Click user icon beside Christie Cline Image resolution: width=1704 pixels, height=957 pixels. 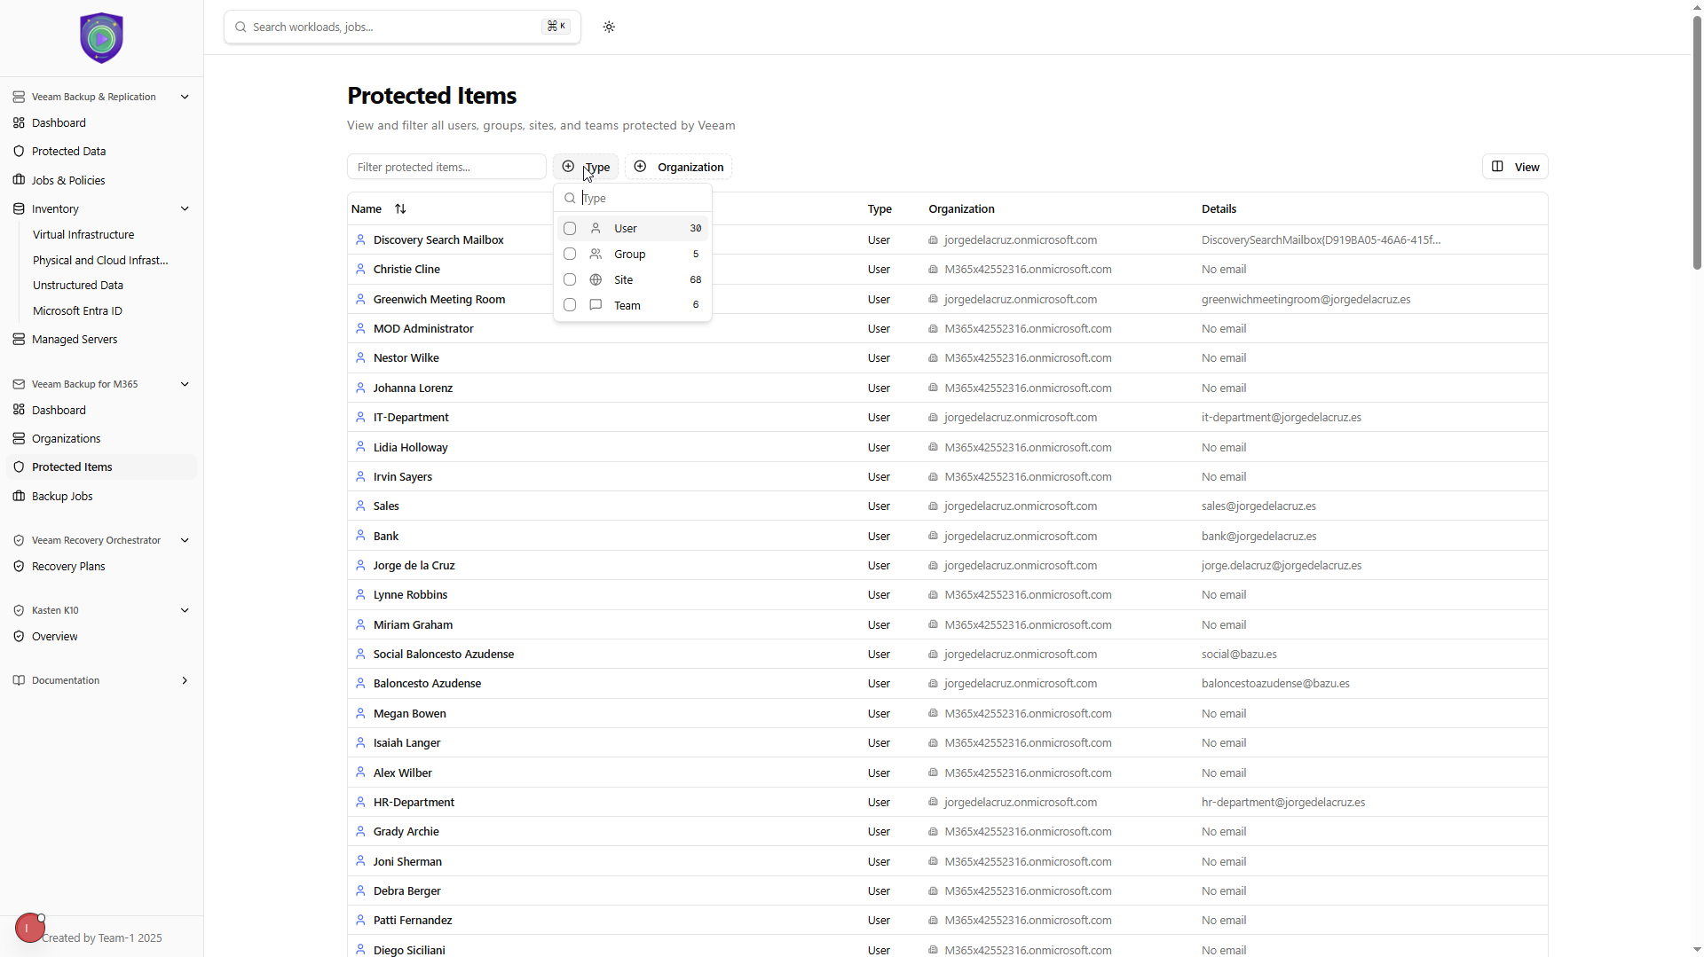(360, 269)
